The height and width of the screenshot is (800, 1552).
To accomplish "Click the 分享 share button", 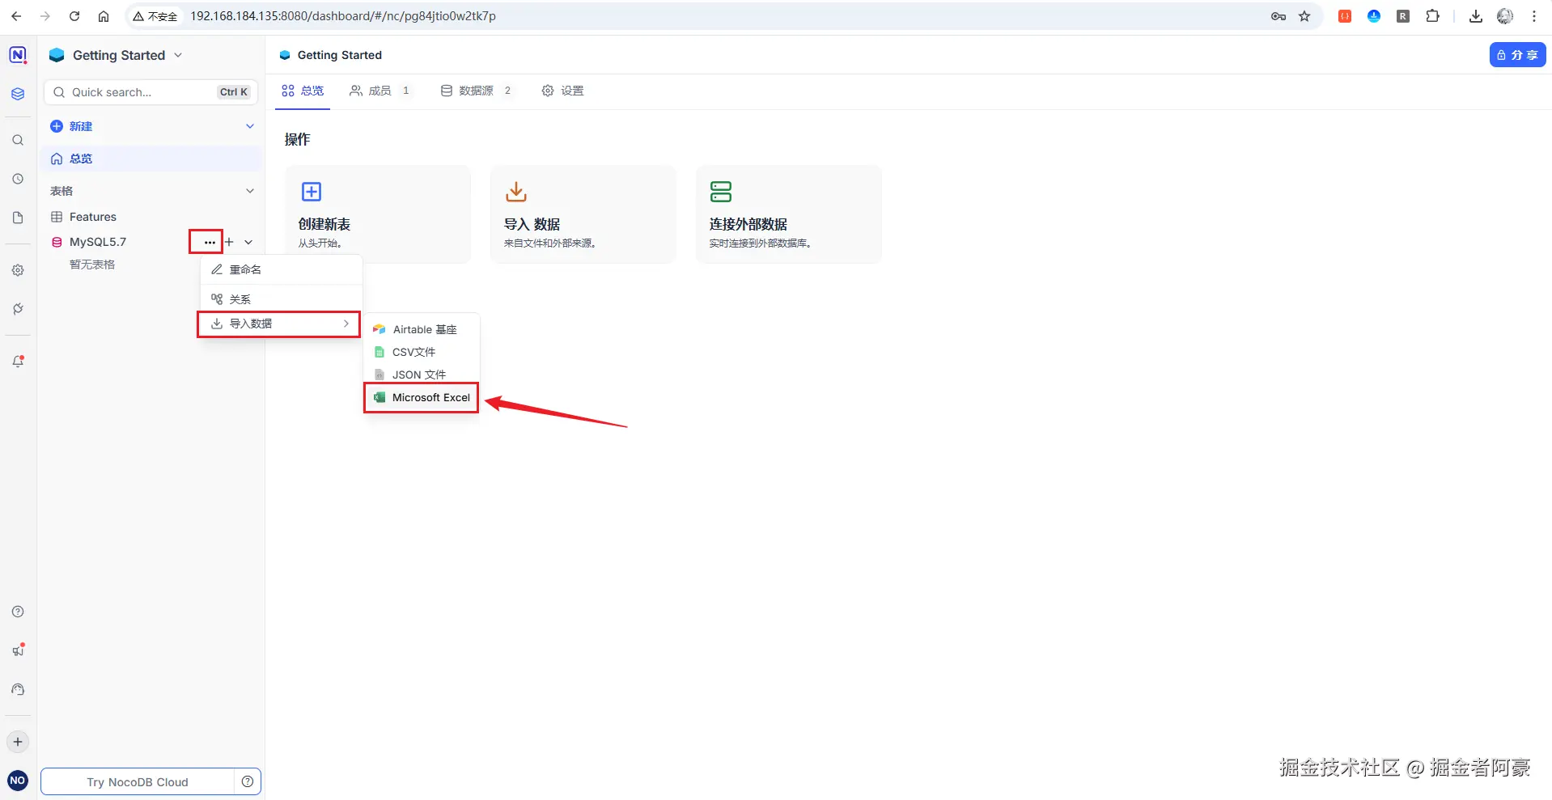I will coord(1517,55).
